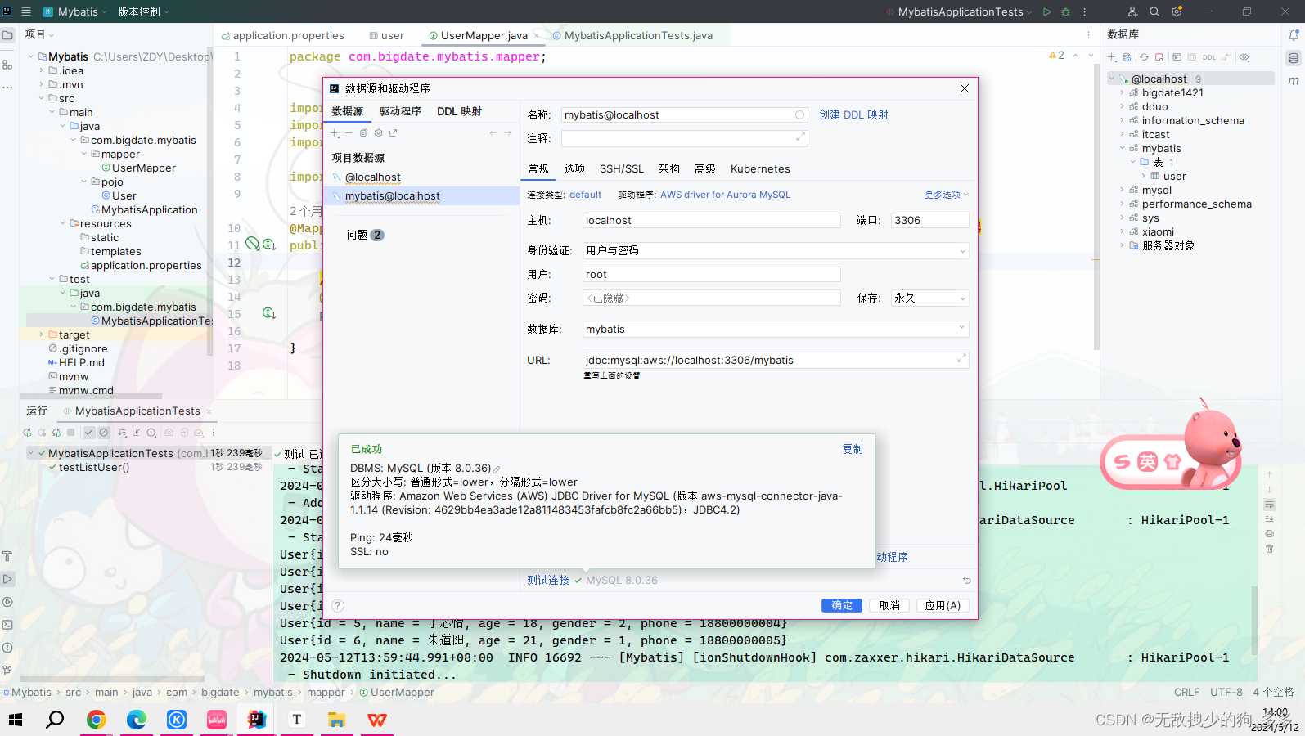This screenshot has width=1305, height=736.
Task: Switch to DDL 映射 tab in dialog
Action: [x=459, y=111]
